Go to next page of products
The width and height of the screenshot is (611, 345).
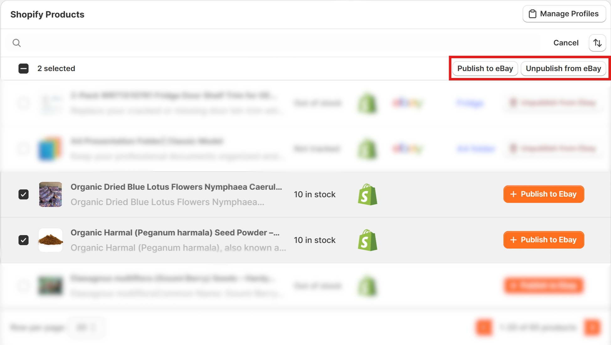click(592, 327)
